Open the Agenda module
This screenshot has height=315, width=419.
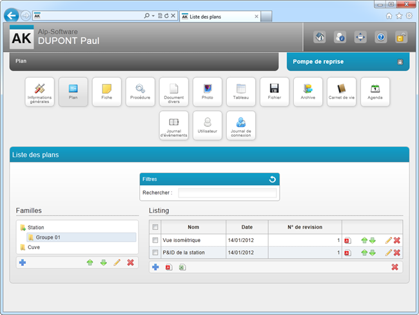click(375, 92)
